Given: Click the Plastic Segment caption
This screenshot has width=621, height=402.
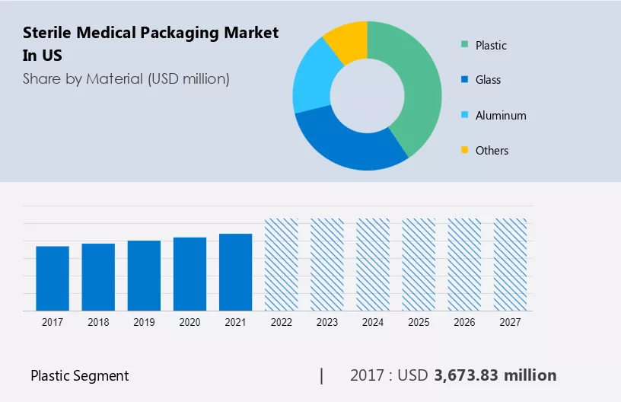Looking at the screenshot, I should tap(80, 376).
